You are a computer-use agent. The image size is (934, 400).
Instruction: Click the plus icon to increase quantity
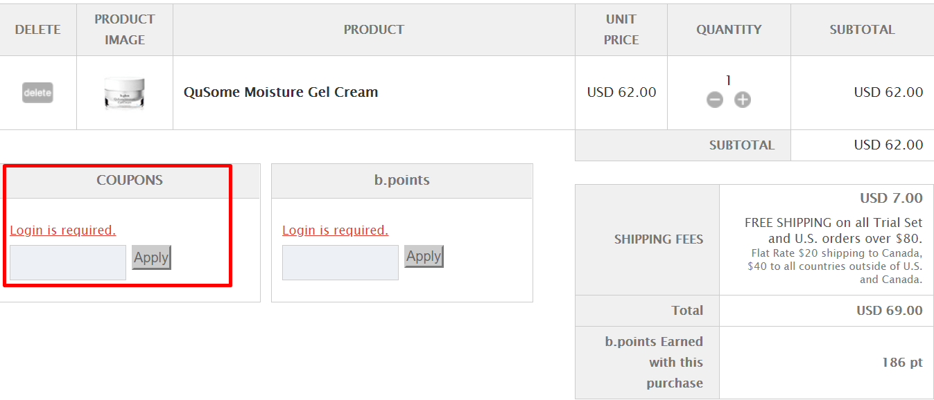[742, 99]
